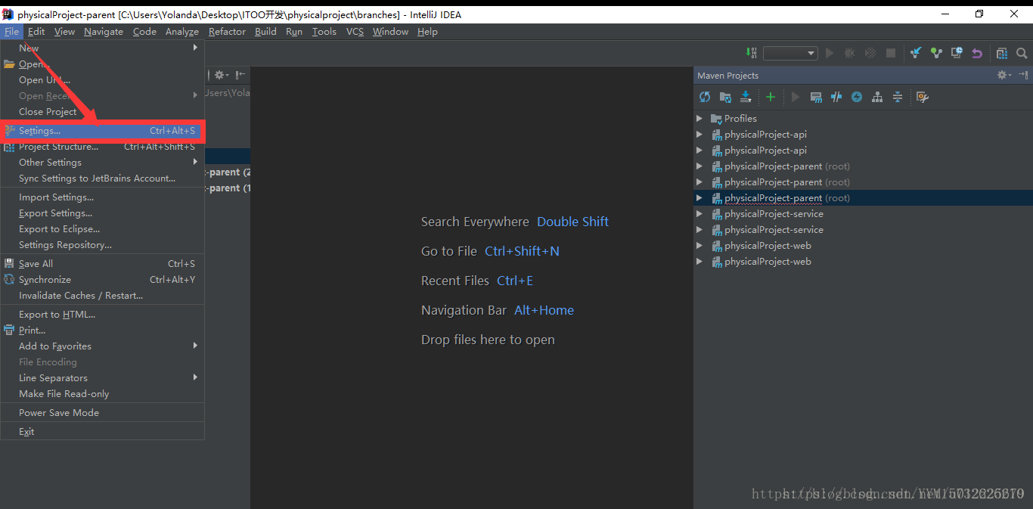The width and height of the screenshot is (1033, 509).
Task: Choose Exit from File menu
Action: click(x=103, y=432)
